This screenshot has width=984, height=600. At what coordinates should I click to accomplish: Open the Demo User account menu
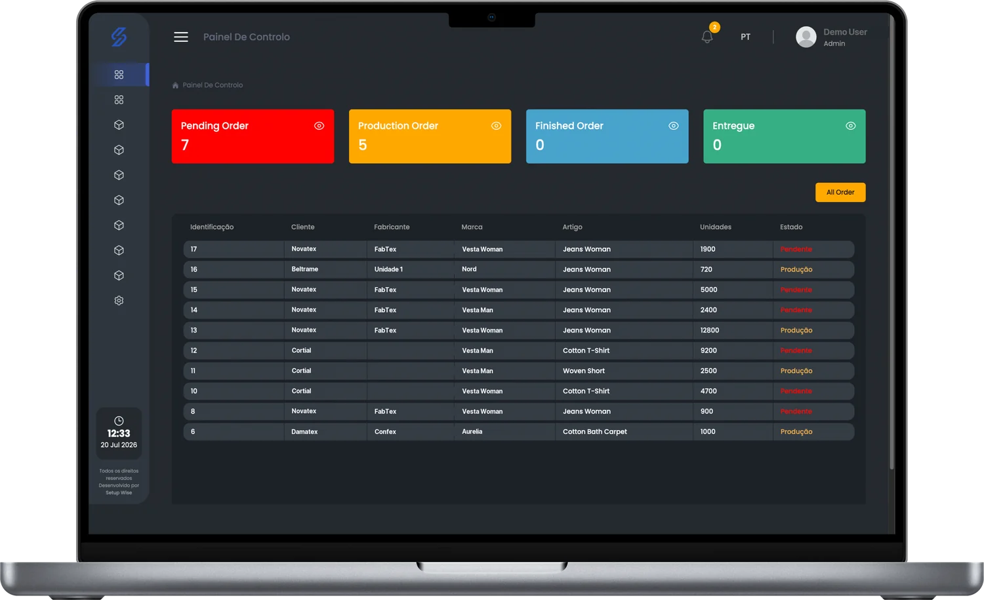point(831,37)
